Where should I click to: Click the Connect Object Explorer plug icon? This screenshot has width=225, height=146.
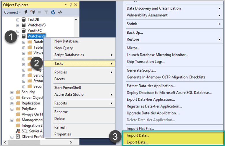[x=26, y=12]
